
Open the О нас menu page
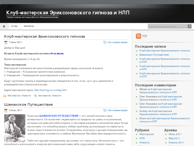14,26
